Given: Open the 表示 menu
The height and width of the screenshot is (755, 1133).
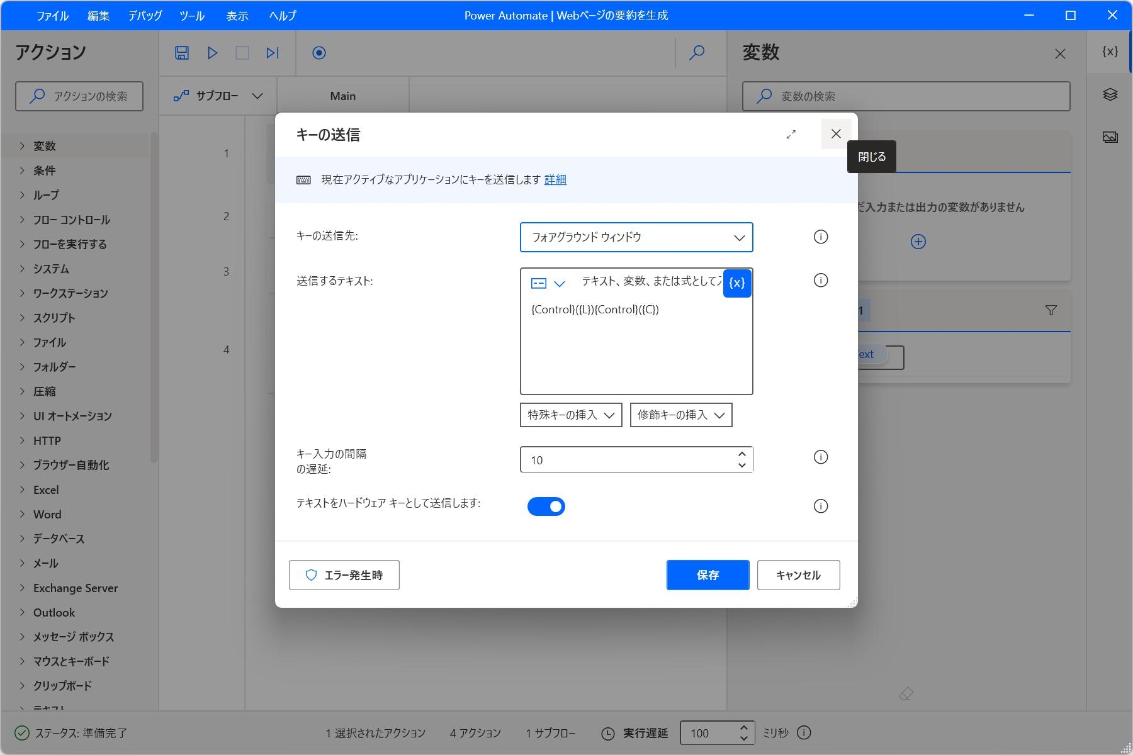Looking at the screenshot, I should pos(237,16).
